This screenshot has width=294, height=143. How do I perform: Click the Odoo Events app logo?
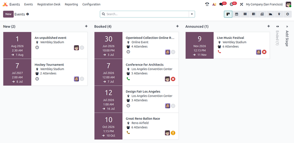pyautogui.click(x=5, y=4)
